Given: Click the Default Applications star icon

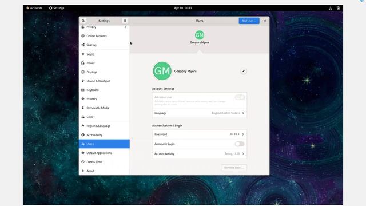Looking at the screenshot, I should pos(83,153).
